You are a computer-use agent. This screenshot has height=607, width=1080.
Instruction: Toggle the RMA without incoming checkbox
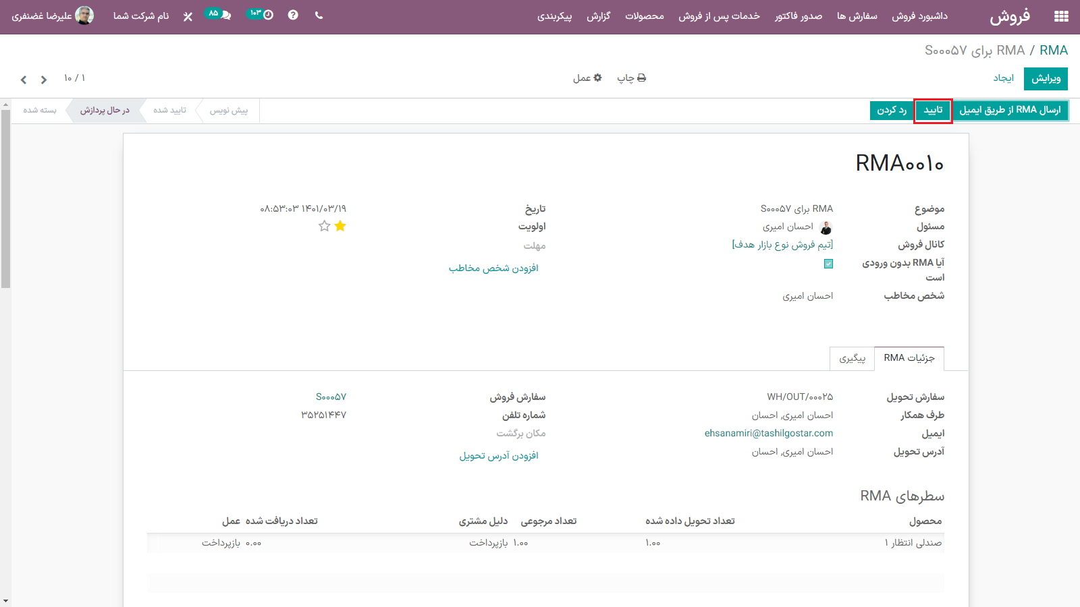click(x=828, y=264)
